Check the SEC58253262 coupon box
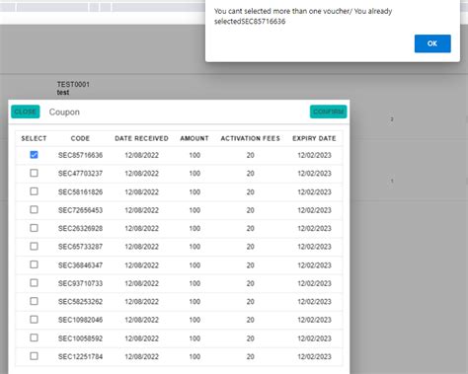This screenshot has width=468, height=374. coord(34,301)
